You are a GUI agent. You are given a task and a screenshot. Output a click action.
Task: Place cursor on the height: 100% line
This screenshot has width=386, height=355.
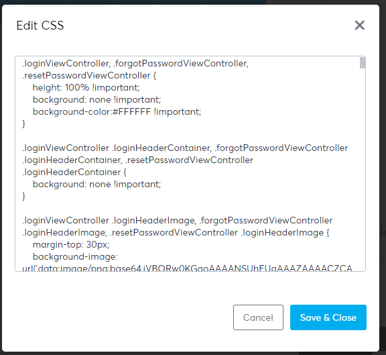86,87
